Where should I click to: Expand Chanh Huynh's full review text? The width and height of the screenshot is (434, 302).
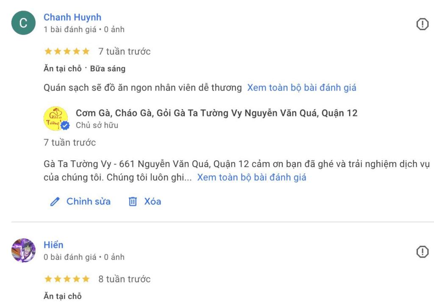click(302, 88)
